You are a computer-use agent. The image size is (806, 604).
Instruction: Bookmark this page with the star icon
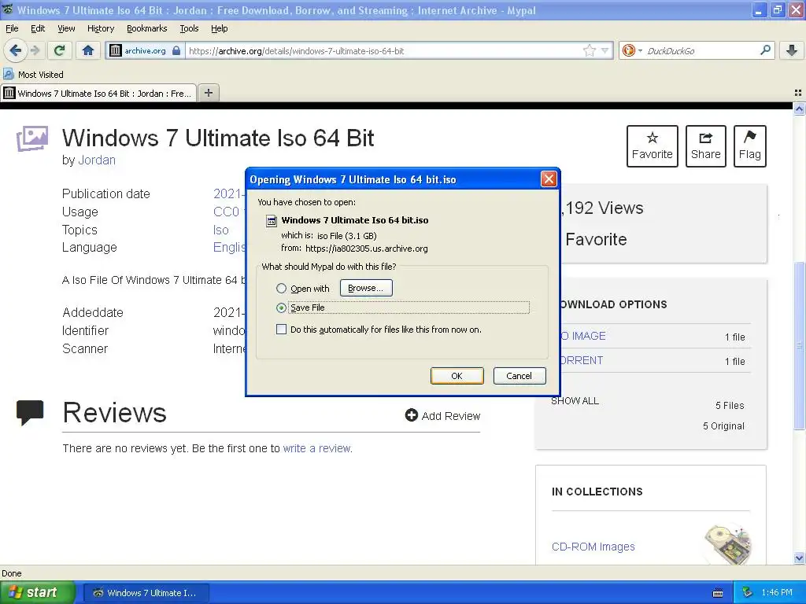(589, 50)
